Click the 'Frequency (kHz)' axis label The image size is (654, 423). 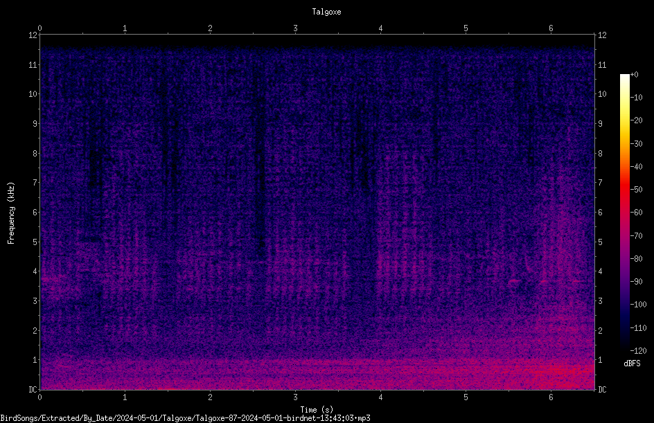click(11, 213)
